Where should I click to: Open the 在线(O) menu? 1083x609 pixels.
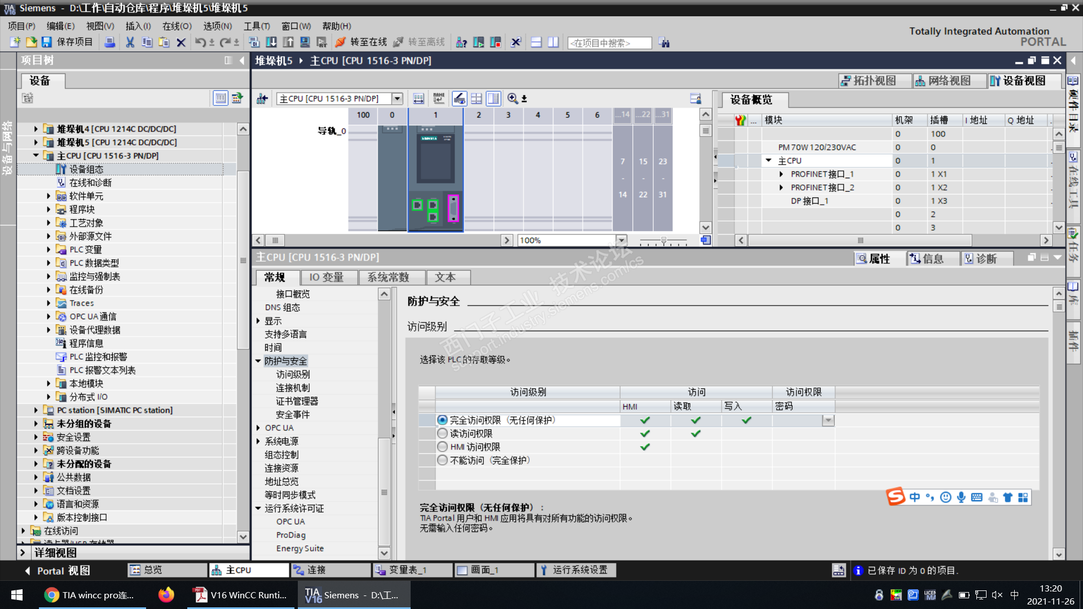tap(177, 26)
